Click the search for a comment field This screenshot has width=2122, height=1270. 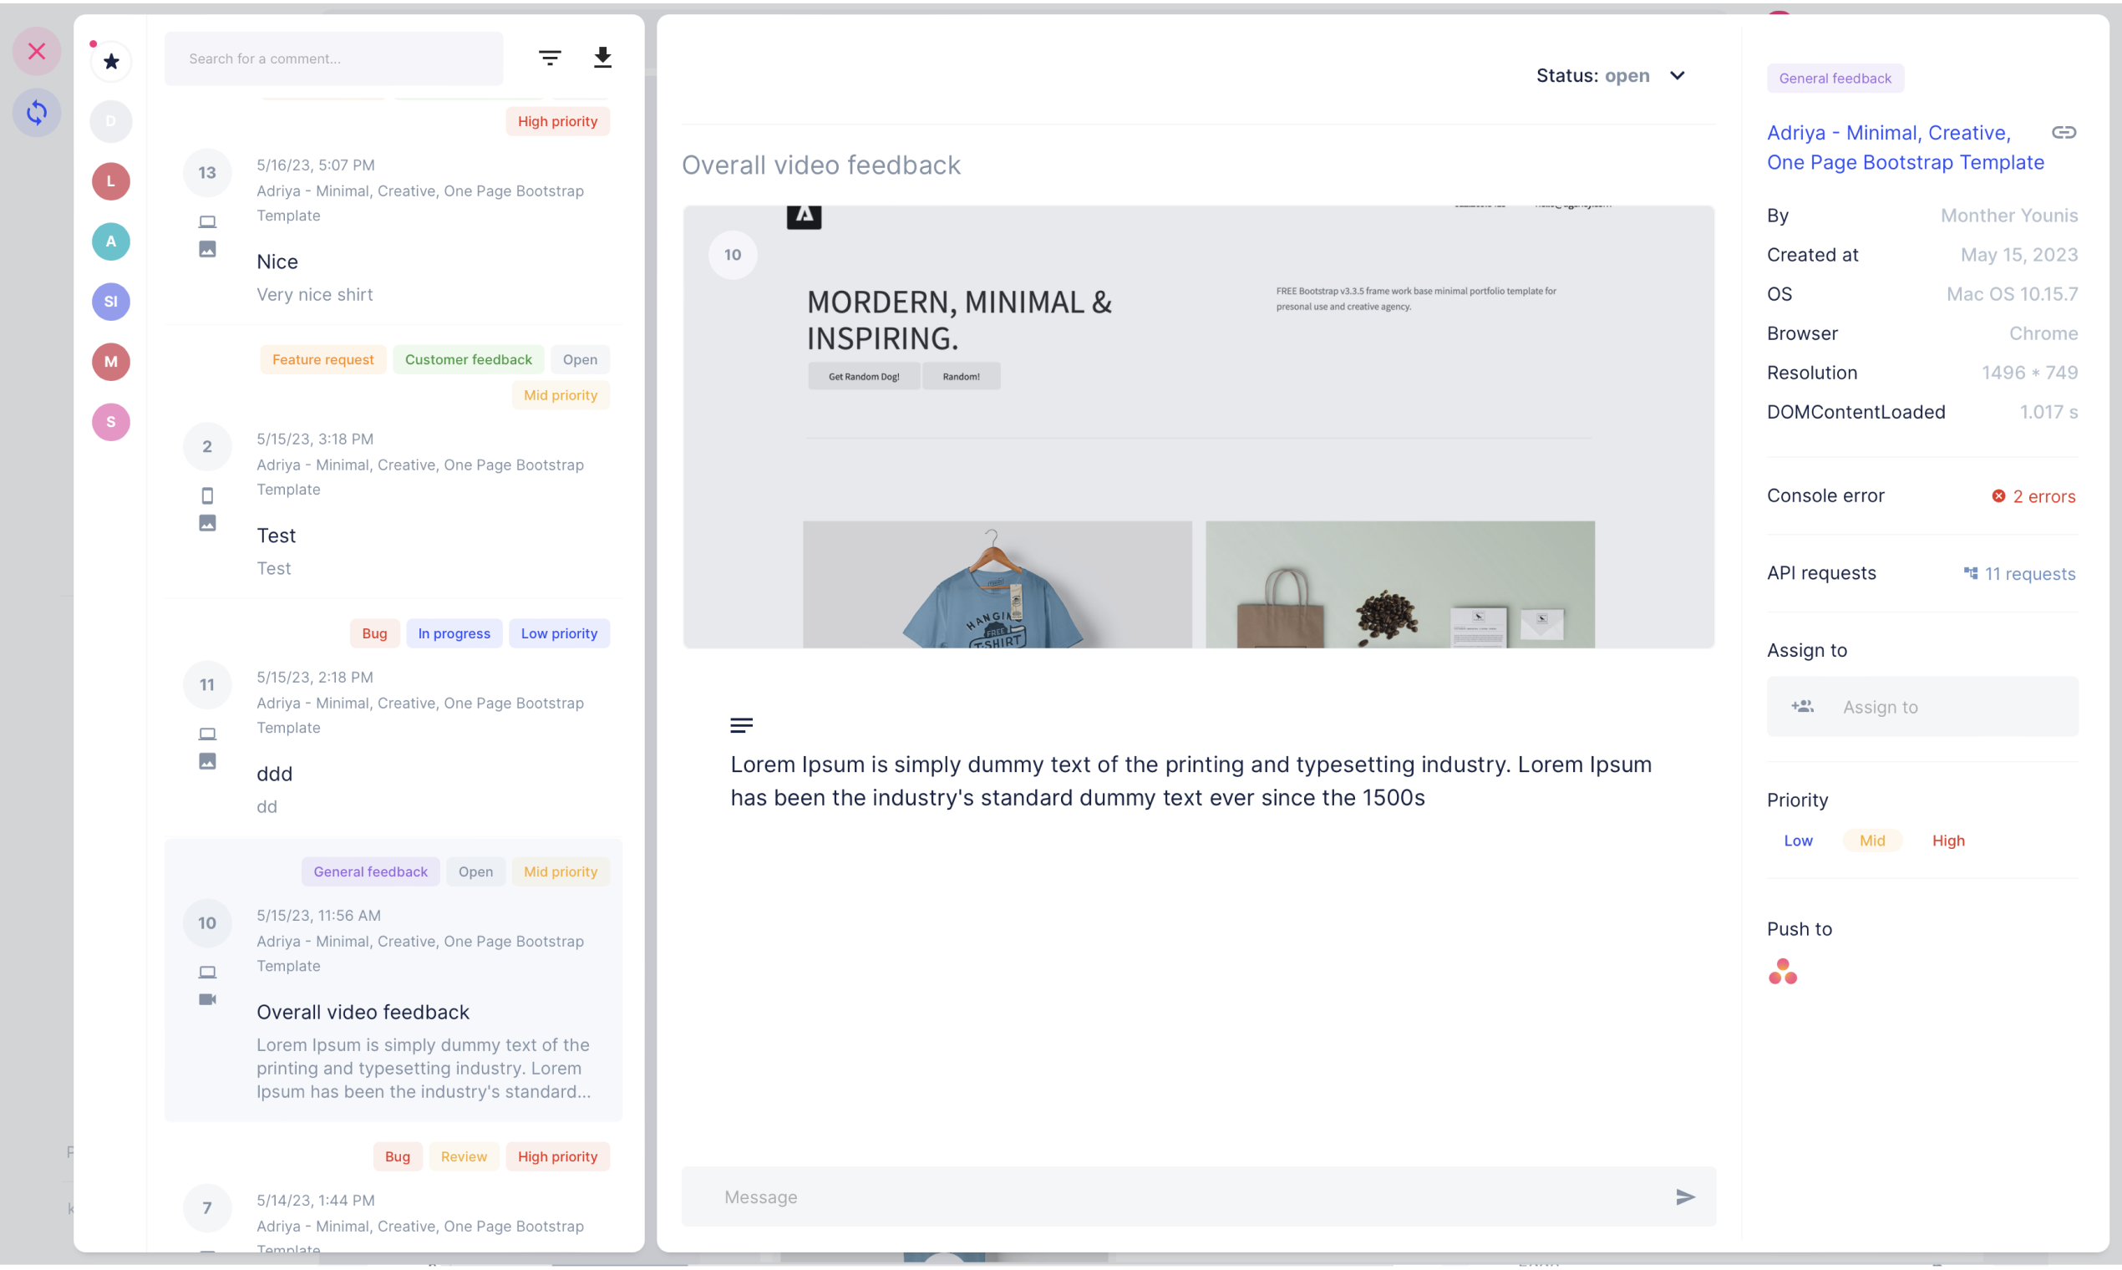pyautogui.click(x=333, y=58)
